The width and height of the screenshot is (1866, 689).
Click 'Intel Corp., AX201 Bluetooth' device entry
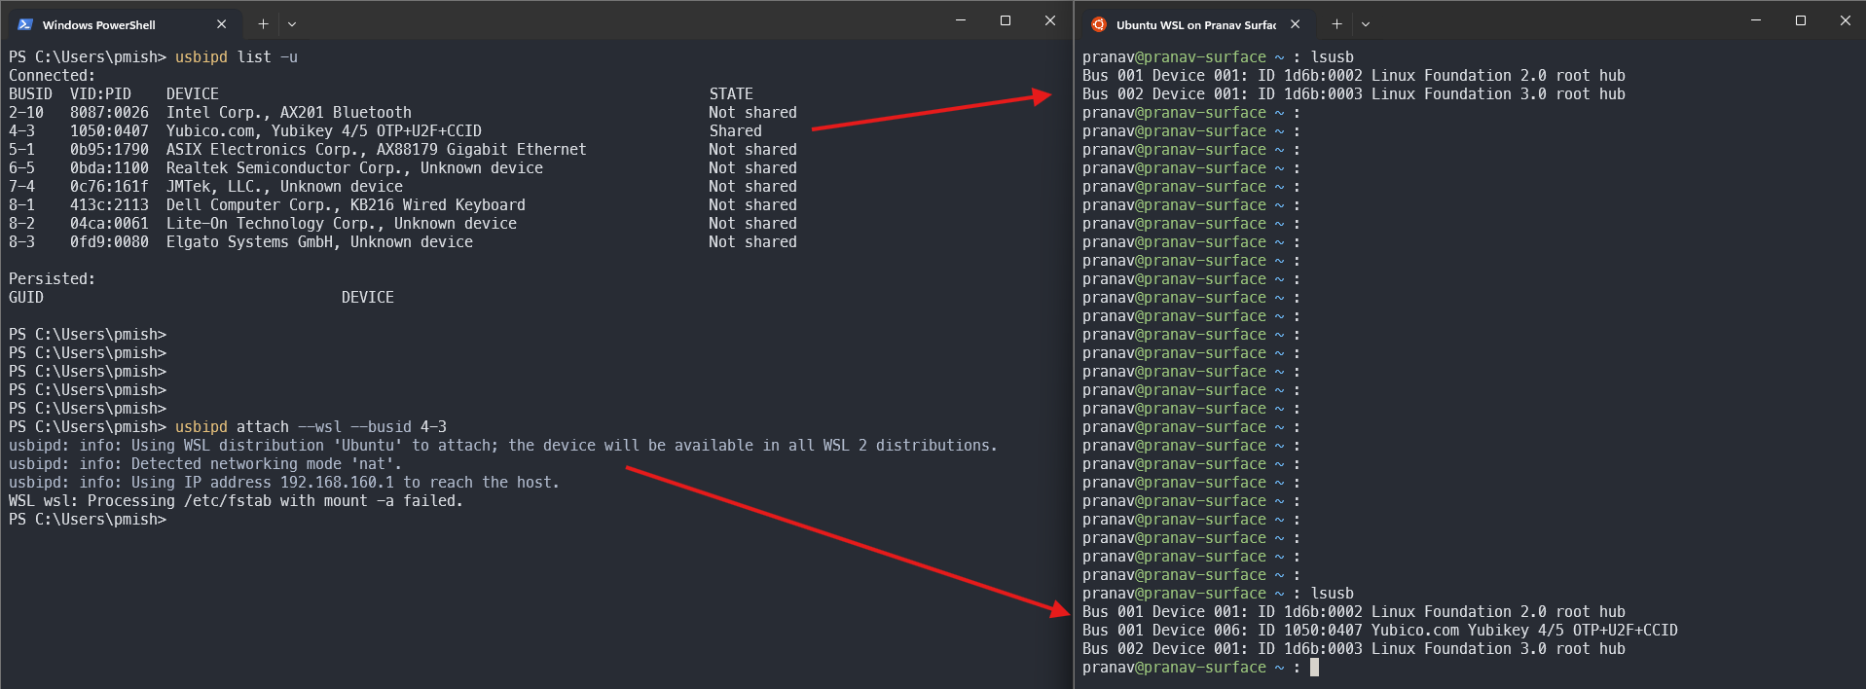coord(289,113)
